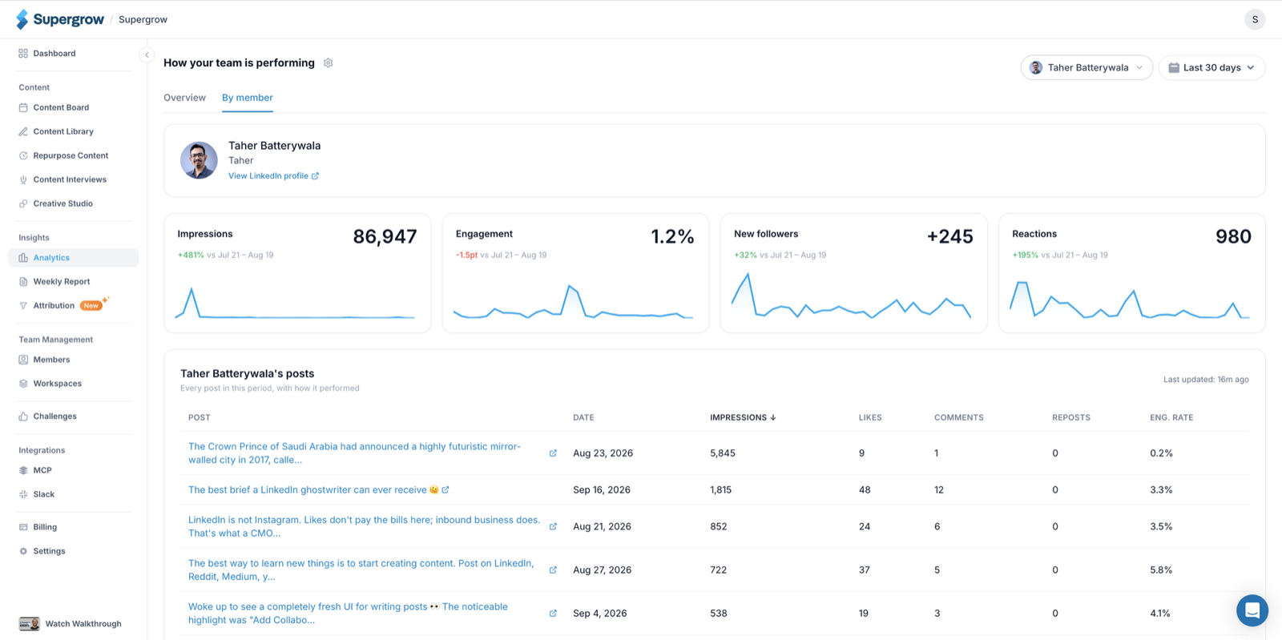
Task: Click the REPOSTS column header
Action: pyautogui.click(x=1071, y=417)
